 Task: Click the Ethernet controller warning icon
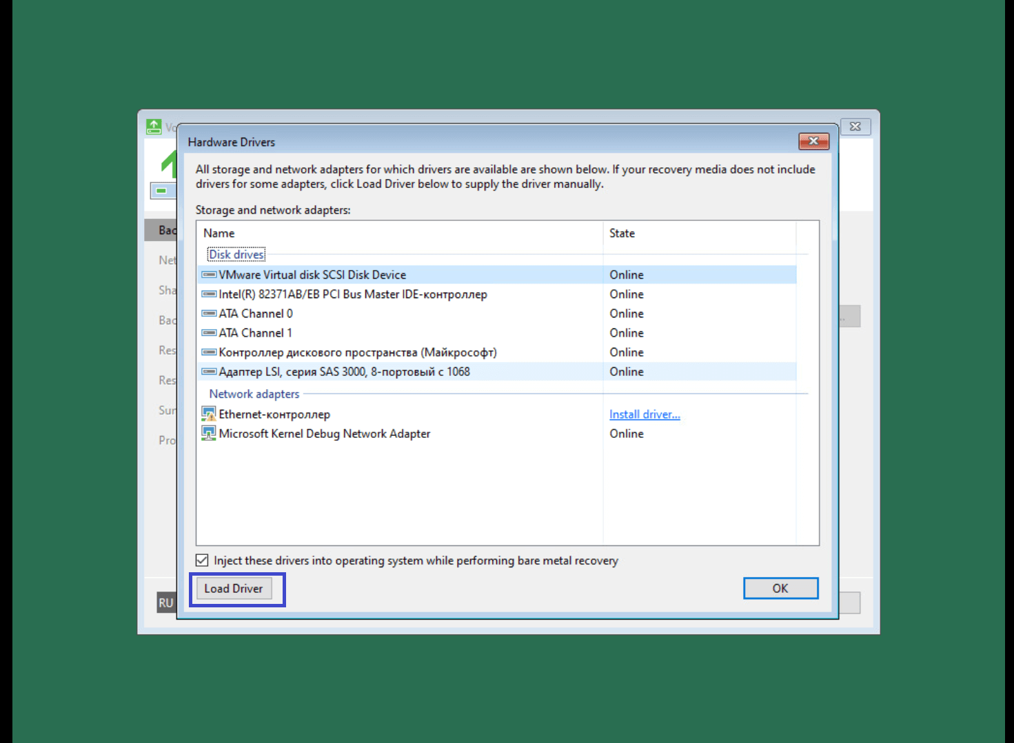(208, 414)
